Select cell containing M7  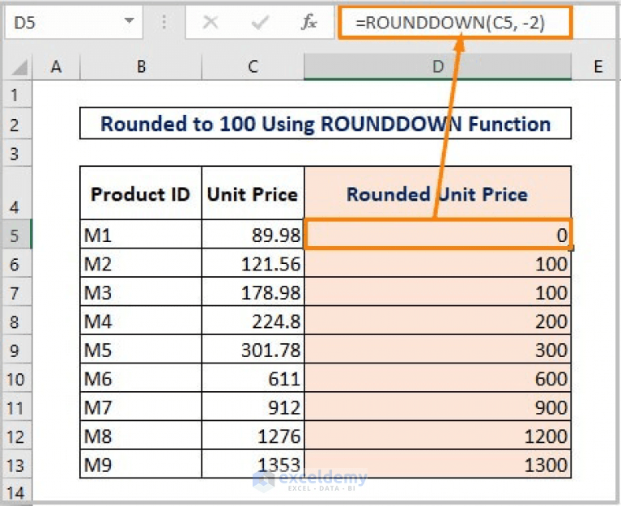tap(141, 406)
